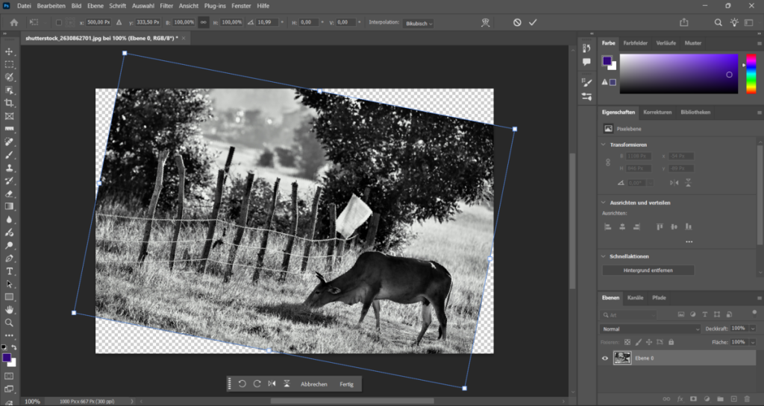Open the Bild menu
Viewport: 764px width, 406px height.
point(77,6)
